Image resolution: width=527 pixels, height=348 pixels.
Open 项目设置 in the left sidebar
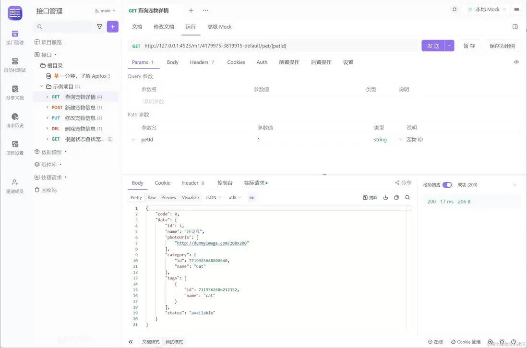15,148
